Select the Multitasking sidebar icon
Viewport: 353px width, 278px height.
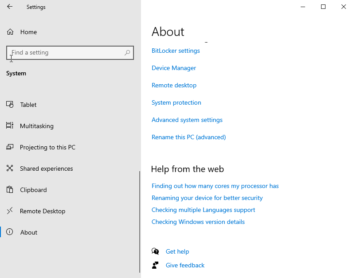(10, 126)
